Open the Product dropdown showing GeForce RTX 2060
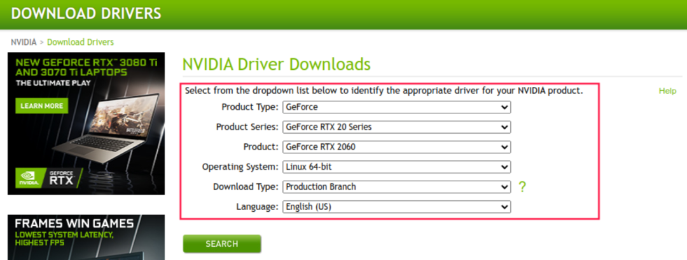Image resolution: width=687 pixels, height=260 pixels. point(396,147)
